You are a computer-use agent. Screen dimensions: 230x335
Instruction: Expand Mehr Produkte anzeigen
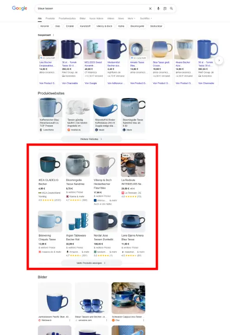point(91,263)
